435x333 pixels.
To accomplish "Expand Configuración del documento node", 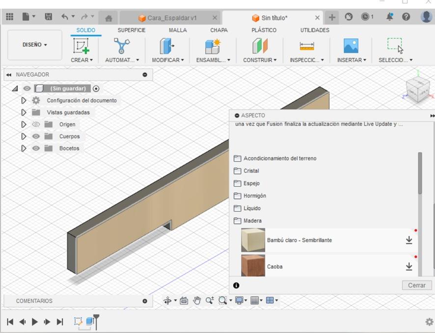I will click(x=24, y=101).
